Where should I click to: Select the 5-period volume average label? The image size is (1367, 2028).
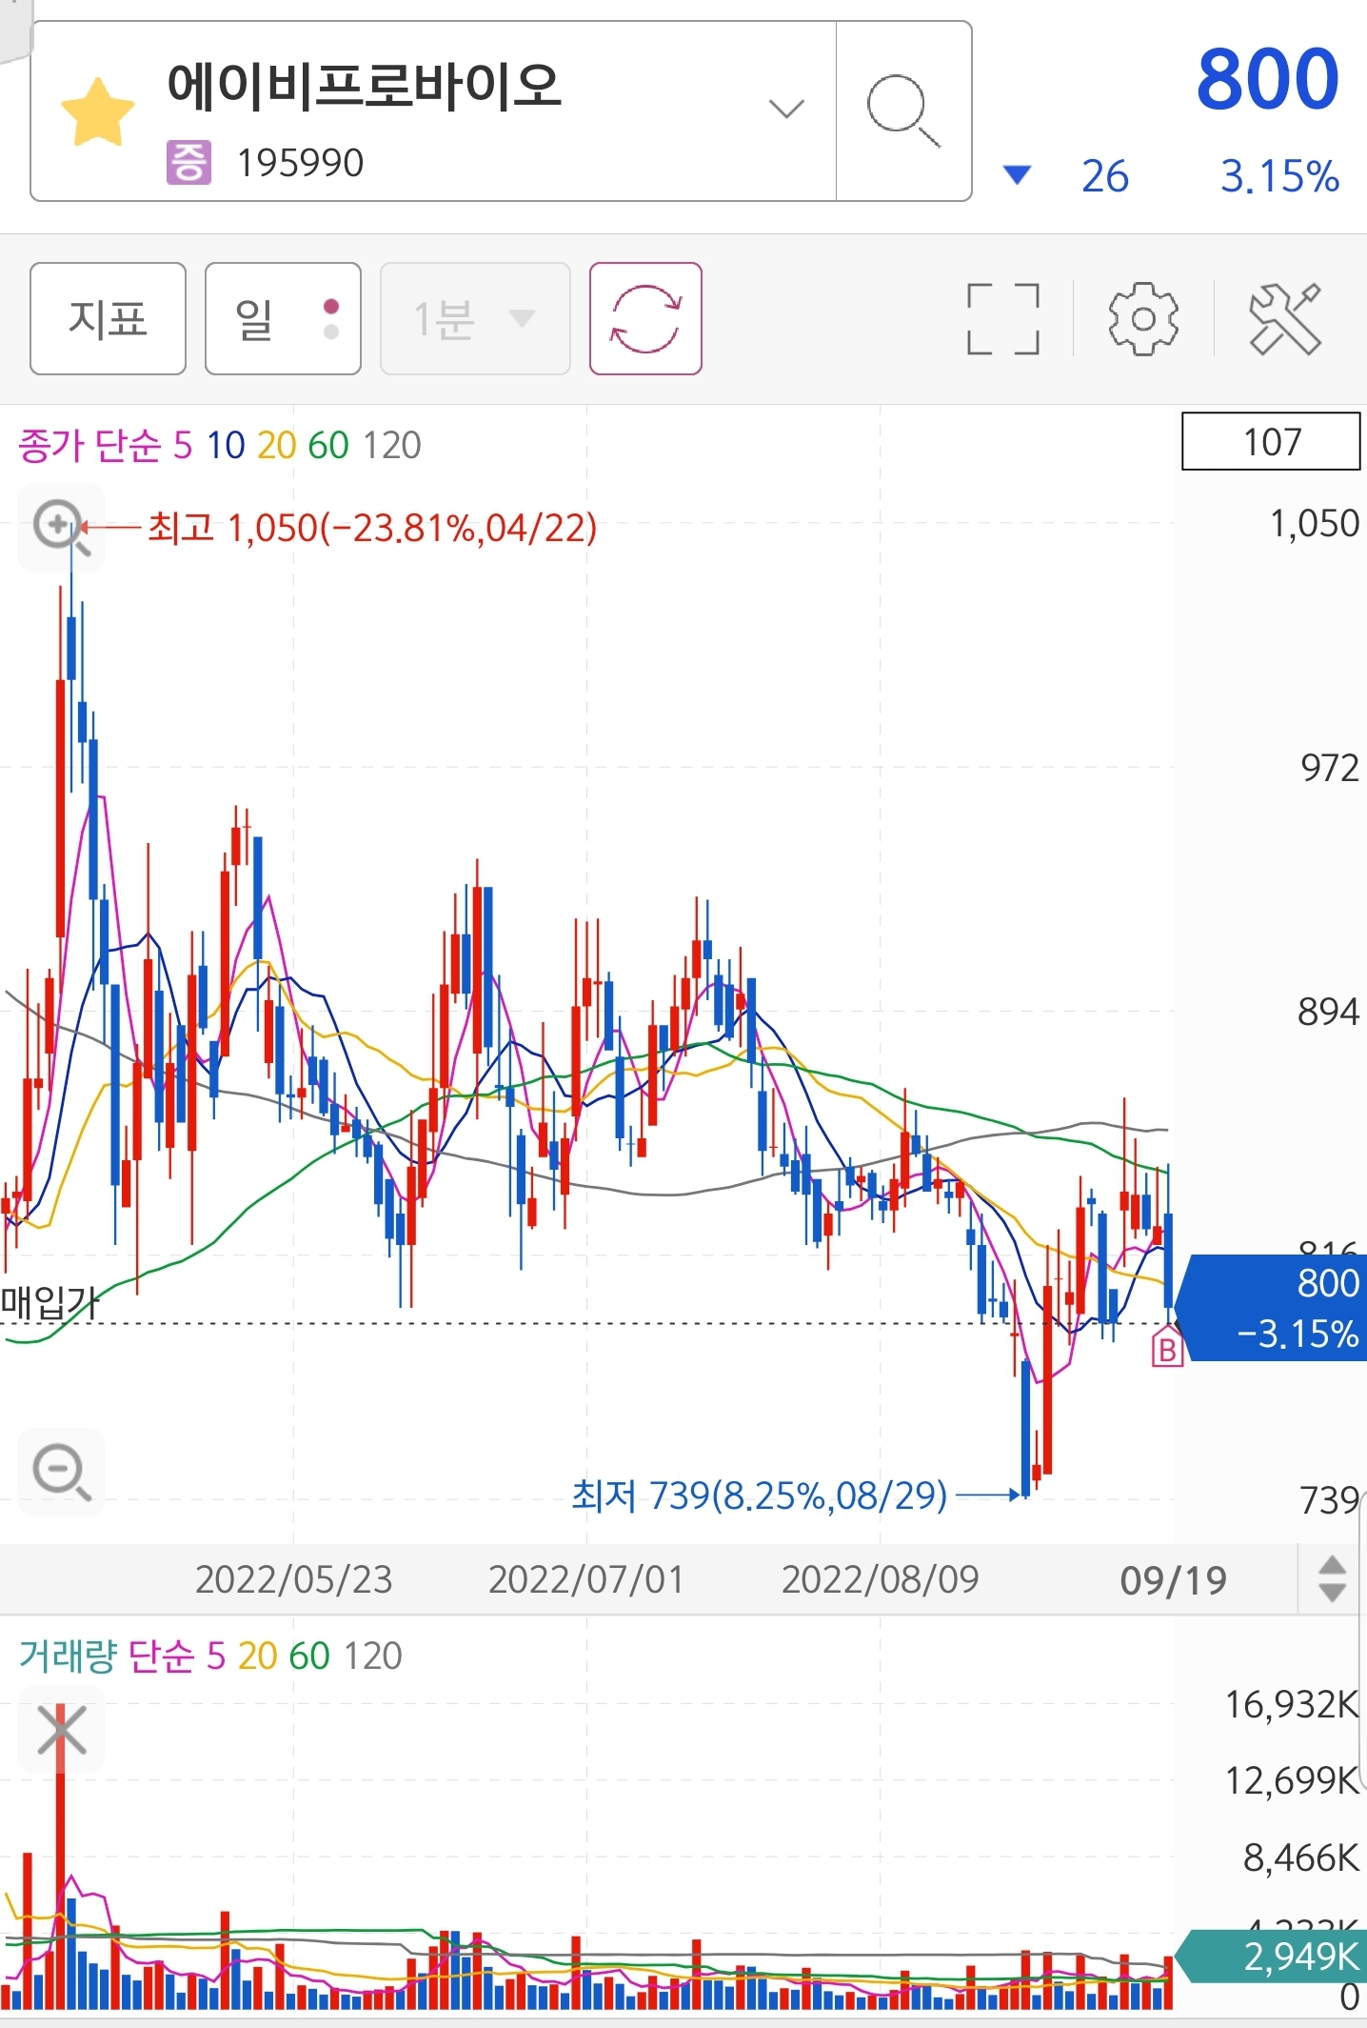[x=216, y=1656]
